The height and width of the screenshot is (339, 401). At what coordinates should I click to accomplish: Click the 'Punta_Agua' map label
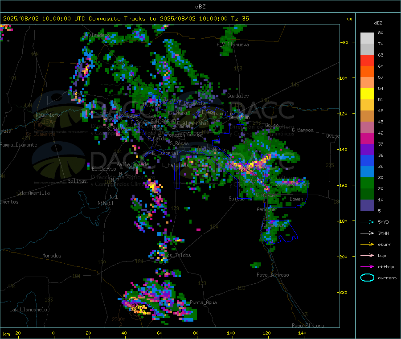click(203, 302)
